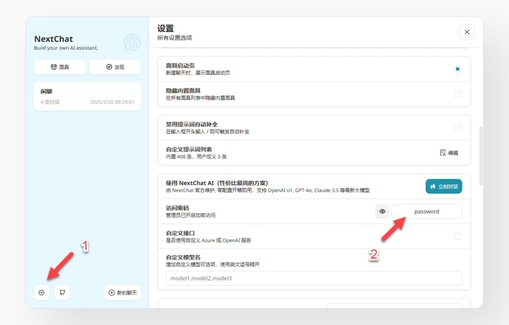This screenshot has height=325, width=509.
Task: Edit the custom prompt list with 编辑
Action: [x=449, y=153]
